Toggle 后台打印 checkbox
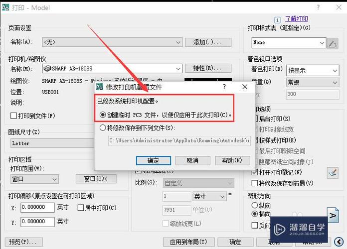347x249 pixels. [x=256, y=119]
